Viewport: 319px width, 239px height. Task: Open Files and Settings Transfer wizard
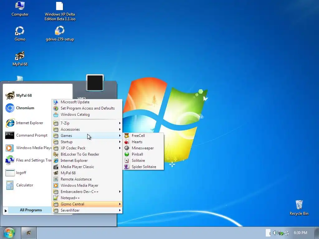[28, 160]
